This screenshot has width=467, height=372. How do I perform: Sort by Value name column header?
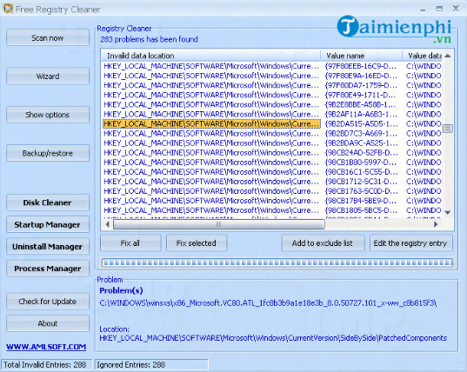click(362, 56)
